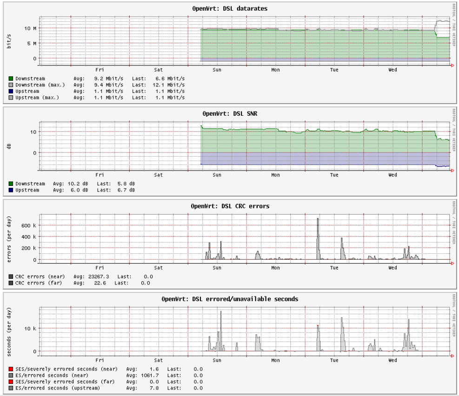Screen dimensions: 459x396
Task: Click the Fri label on errored seconds axis
Action: [100, 360]
